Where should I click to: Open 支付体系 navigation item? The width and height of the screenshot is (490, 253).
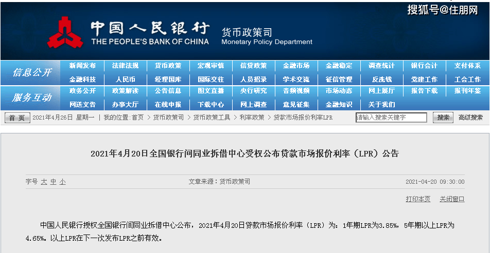467,66
